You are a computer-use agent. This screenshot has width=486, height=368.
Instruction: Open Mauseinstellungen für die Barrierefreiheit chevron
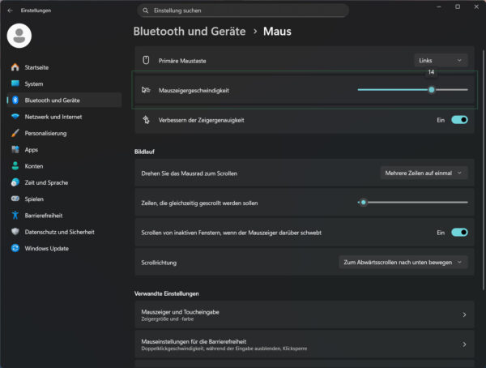click(x=464, y=344)
